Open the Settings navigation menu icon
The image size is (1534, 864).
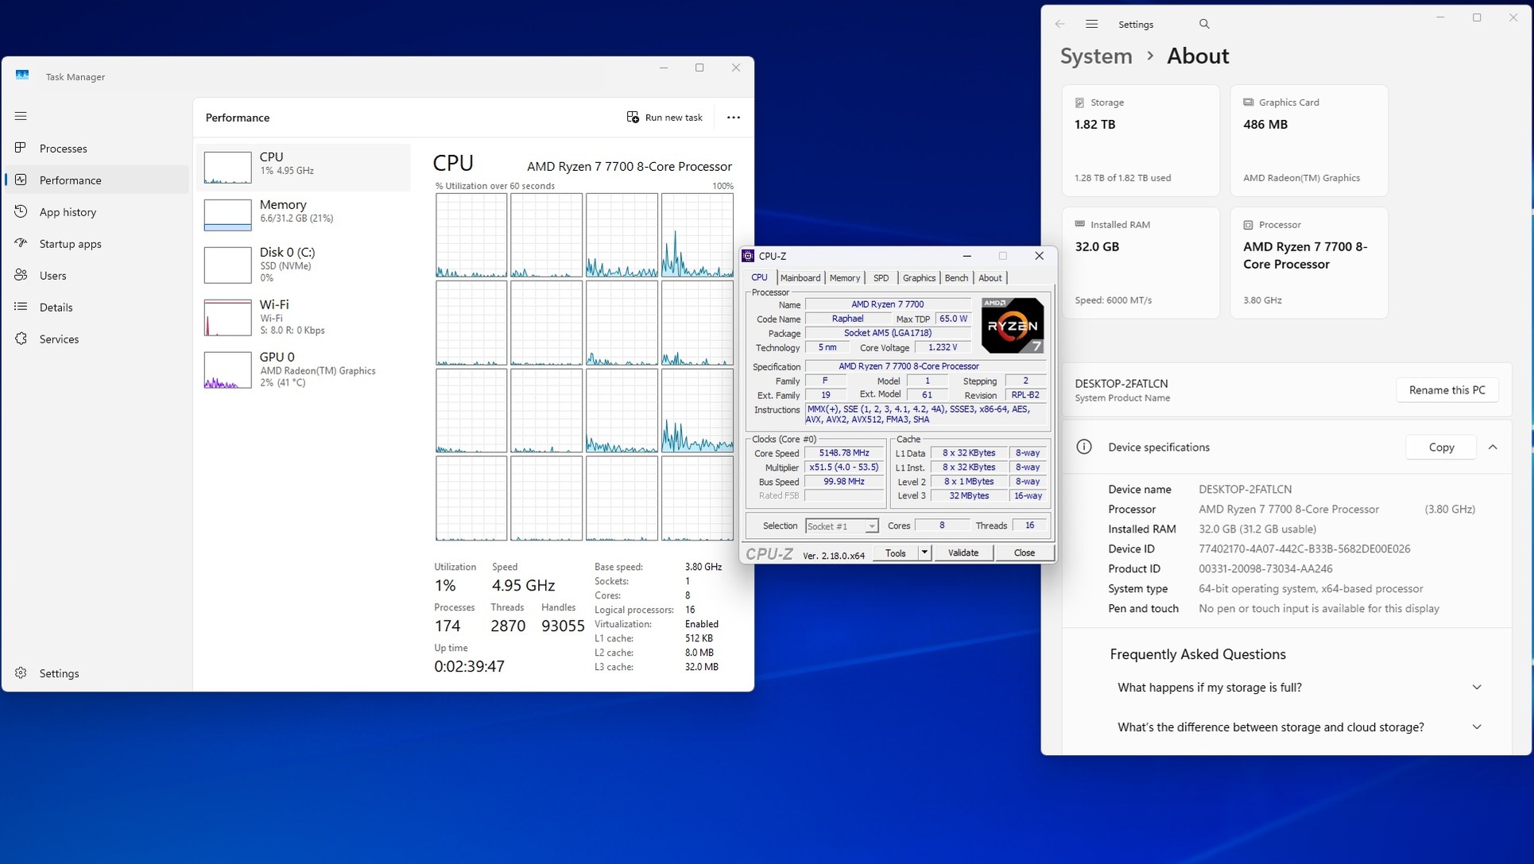[x=1091, y=25]
